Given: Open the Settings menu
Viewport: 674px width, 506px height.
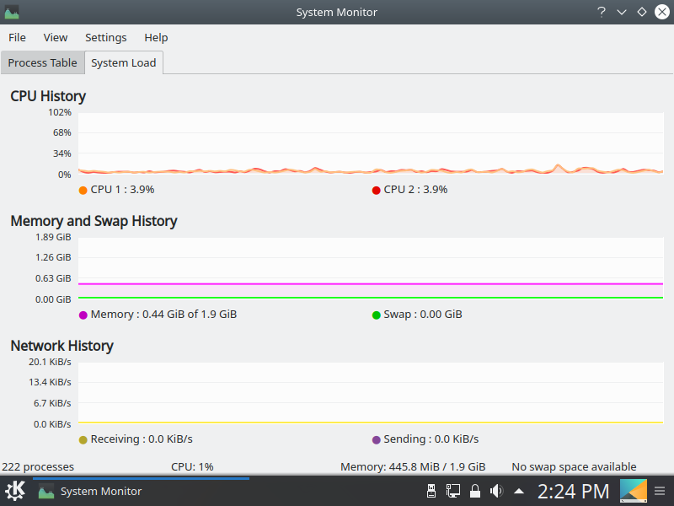Looking at the screenshot, I should click(106, 37).
